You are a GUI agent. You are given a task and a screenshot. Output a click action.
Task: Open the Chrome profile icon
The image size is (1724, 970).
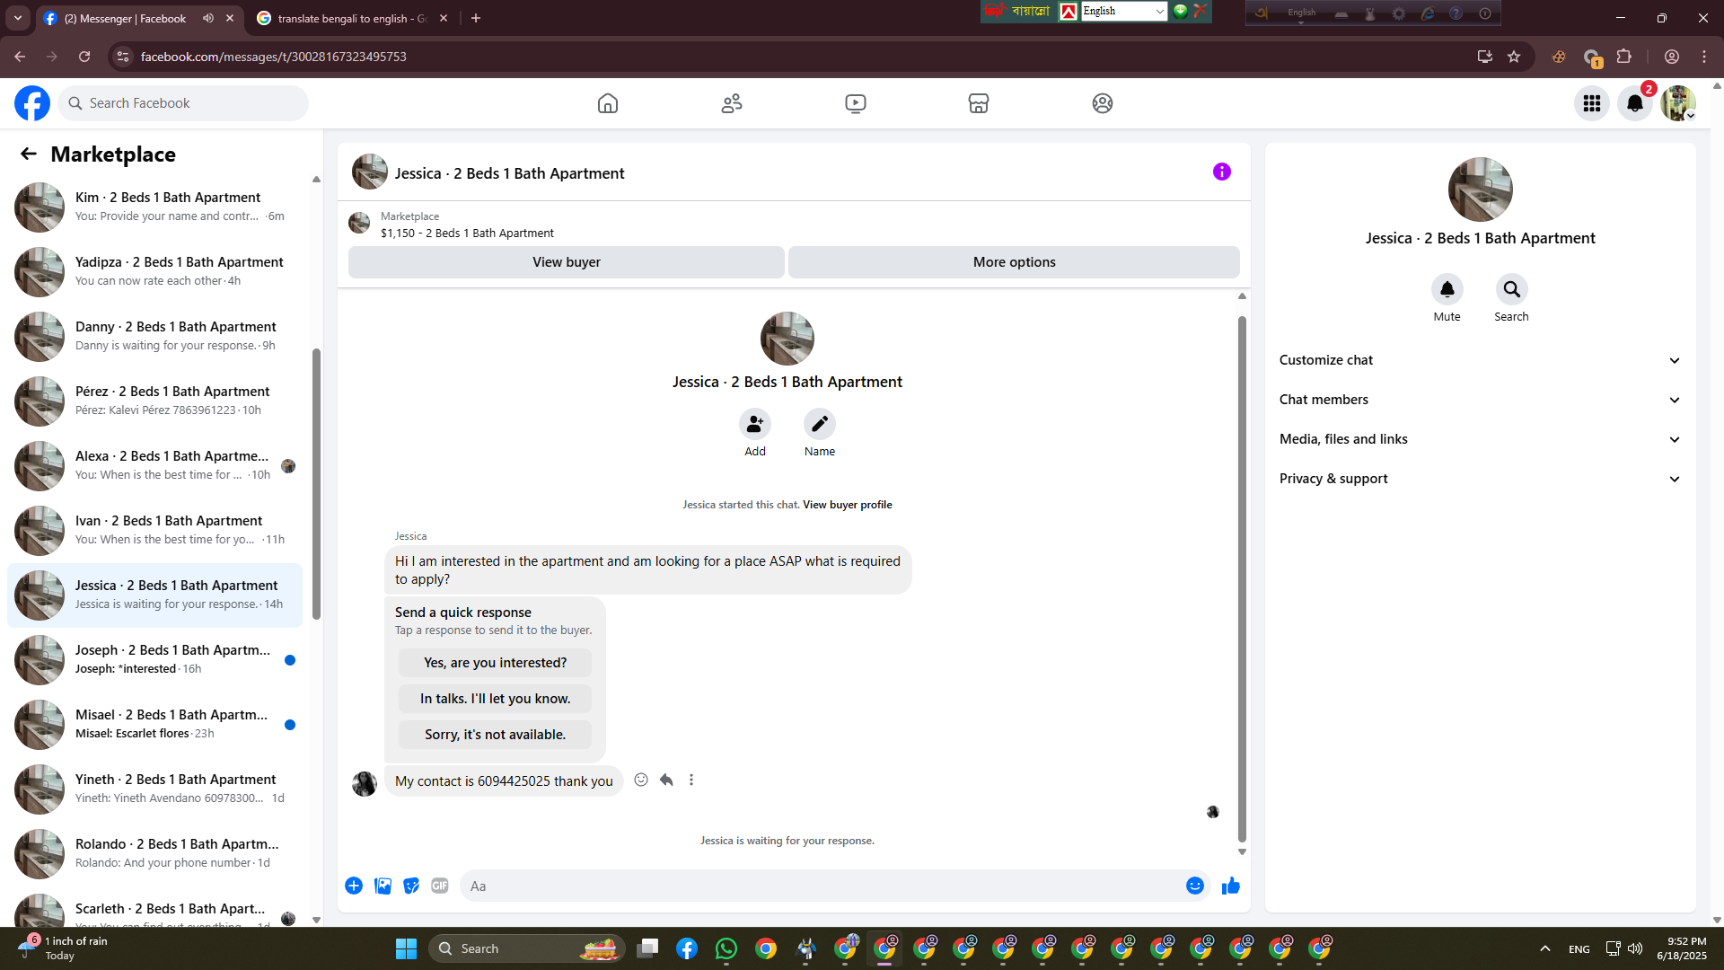[x=1672, y=57]
